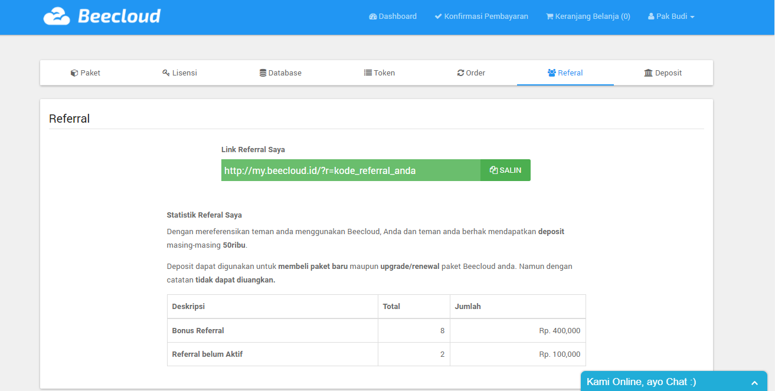775x391 pixels.
Task: Click the user profile icon beside Pak Budi
Action: [x=651, y=17]
